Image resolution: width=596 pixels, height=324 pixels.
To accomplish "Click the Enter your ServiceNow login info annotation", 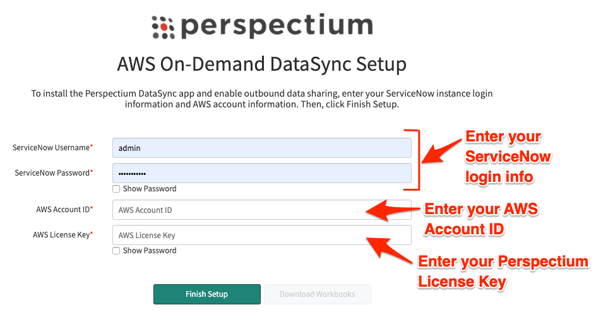I will tap(508, 157).
